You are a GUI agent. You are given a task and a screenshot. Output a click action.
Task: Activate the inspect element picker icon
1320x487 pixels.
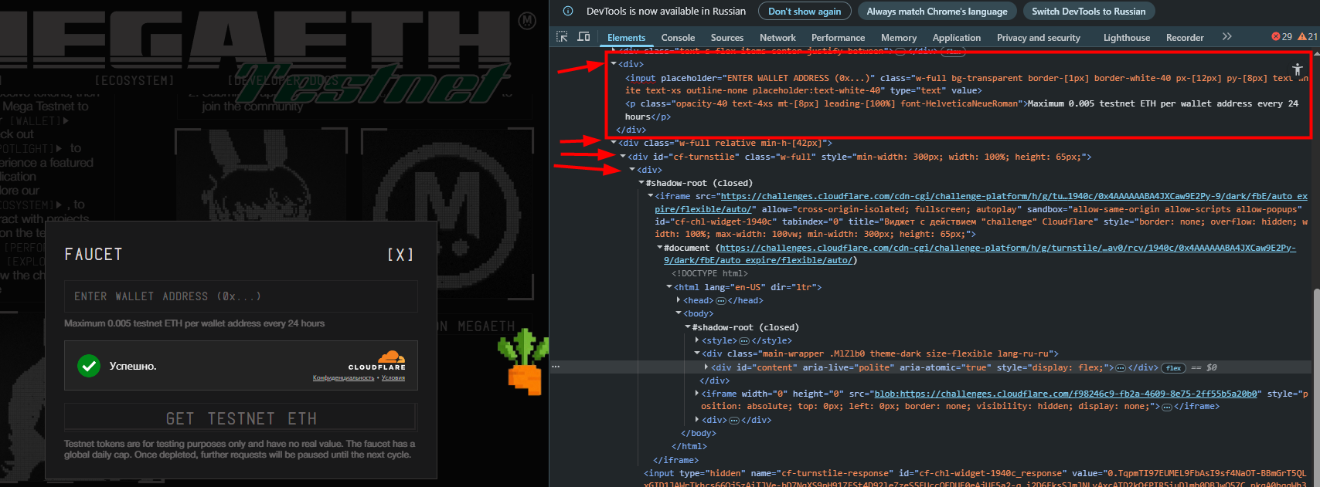562,37
